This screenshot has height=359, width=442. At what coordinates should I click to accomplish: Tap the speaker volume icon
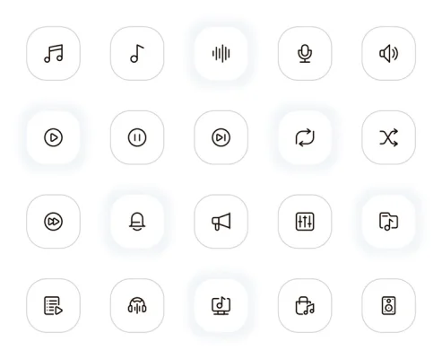click(389, 54)
